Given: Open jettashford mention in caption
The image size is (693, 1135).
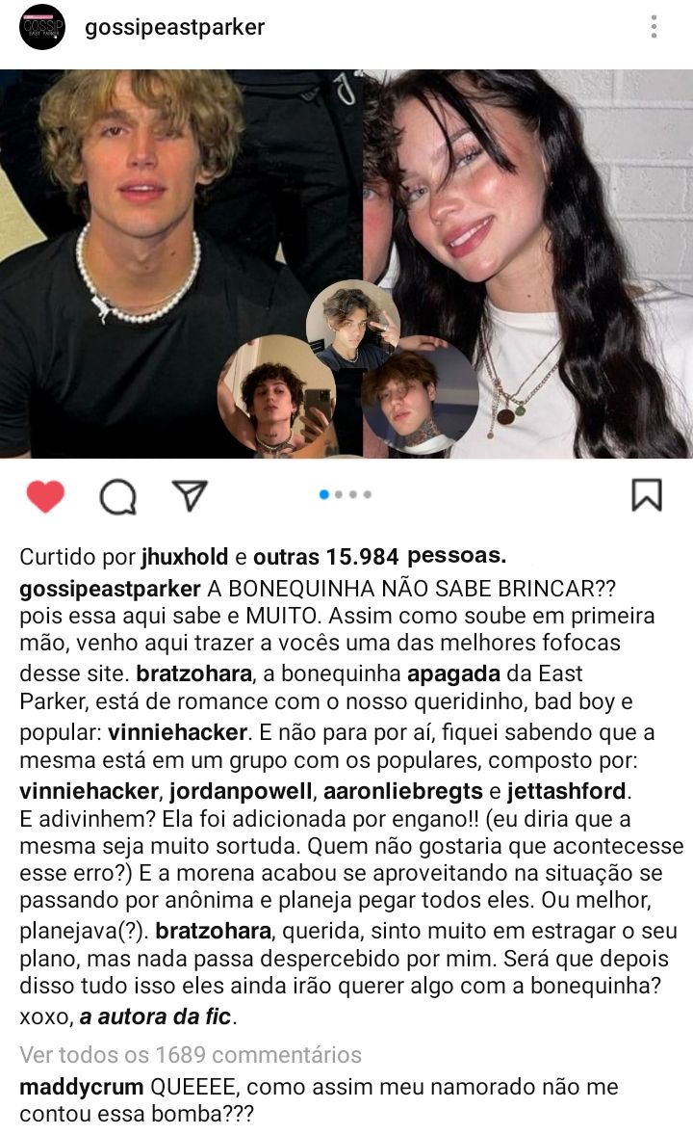Looking at the screenshot, I should [566, 790].
